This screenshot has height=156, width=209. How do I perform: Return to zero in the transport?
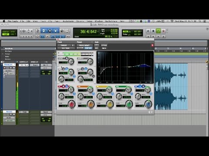[148, 36]
